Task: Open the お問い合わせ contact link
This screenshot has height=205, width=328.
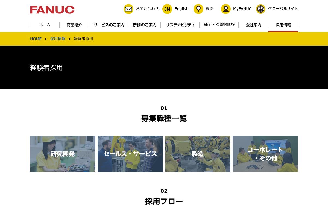Action: click(x=147, y=9)
